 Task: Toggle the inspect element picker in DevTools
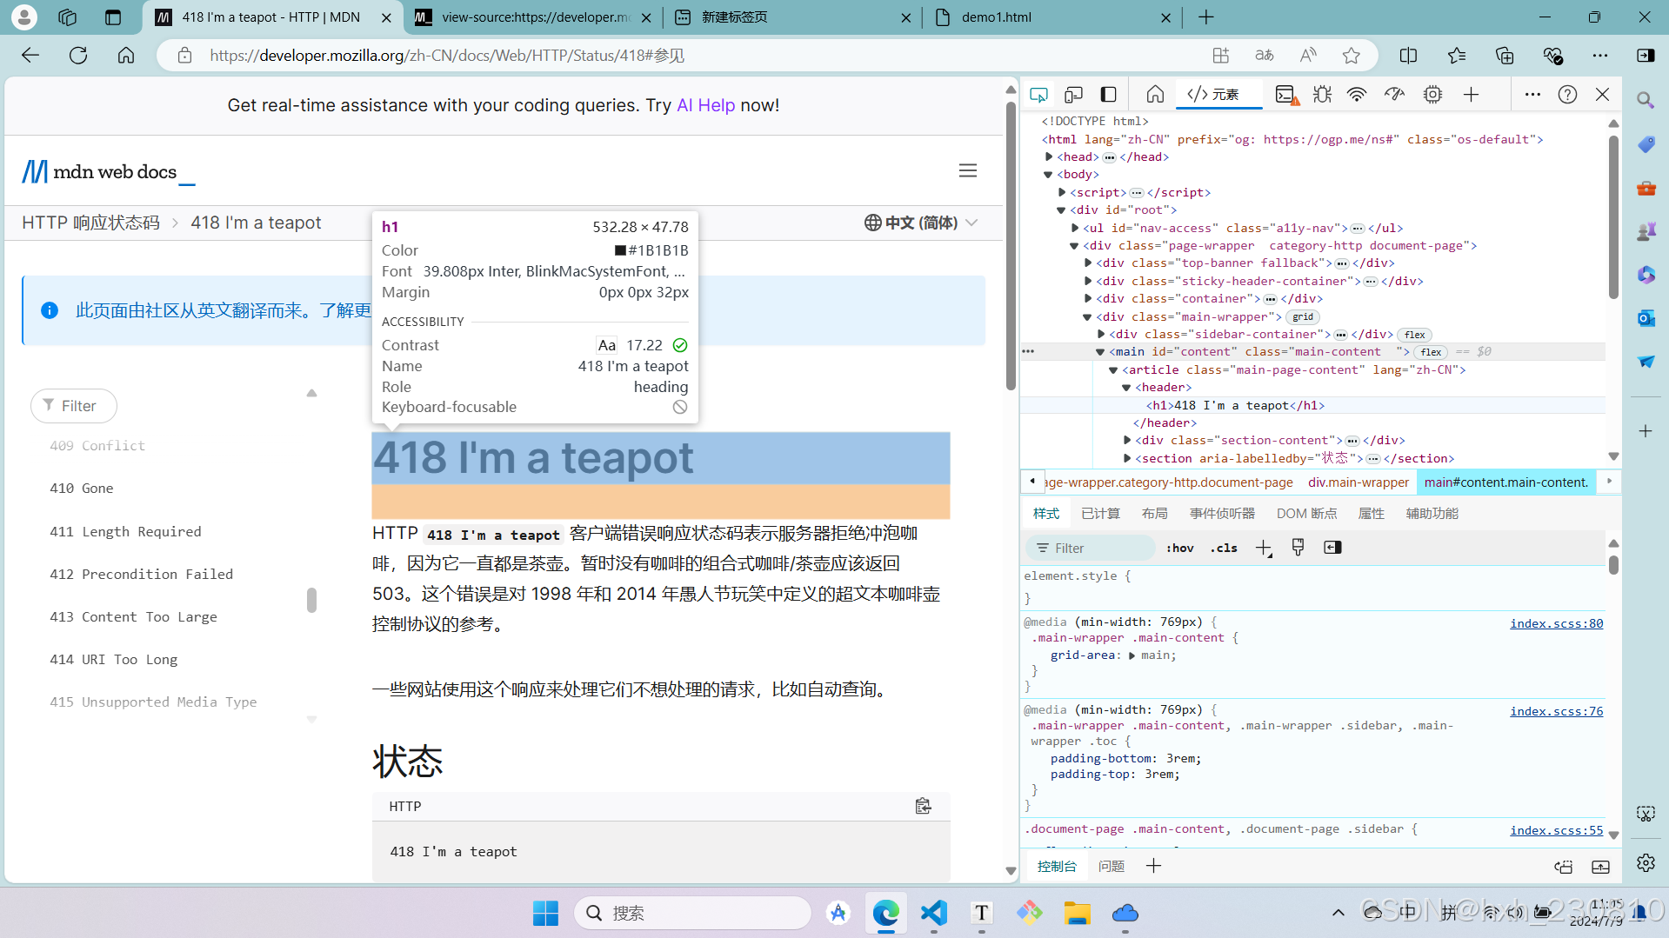pos(1038,95)
